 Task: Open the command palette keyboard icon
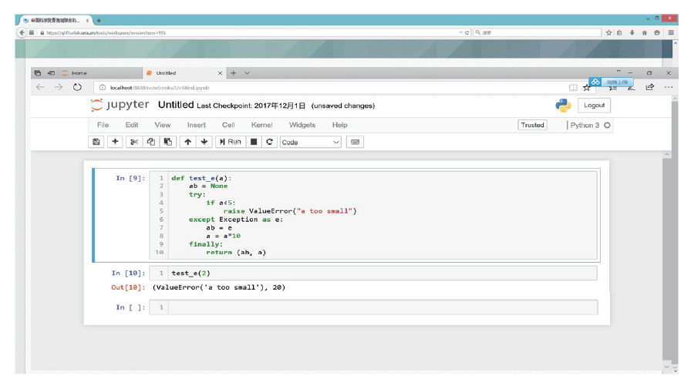tap(355, 142)
